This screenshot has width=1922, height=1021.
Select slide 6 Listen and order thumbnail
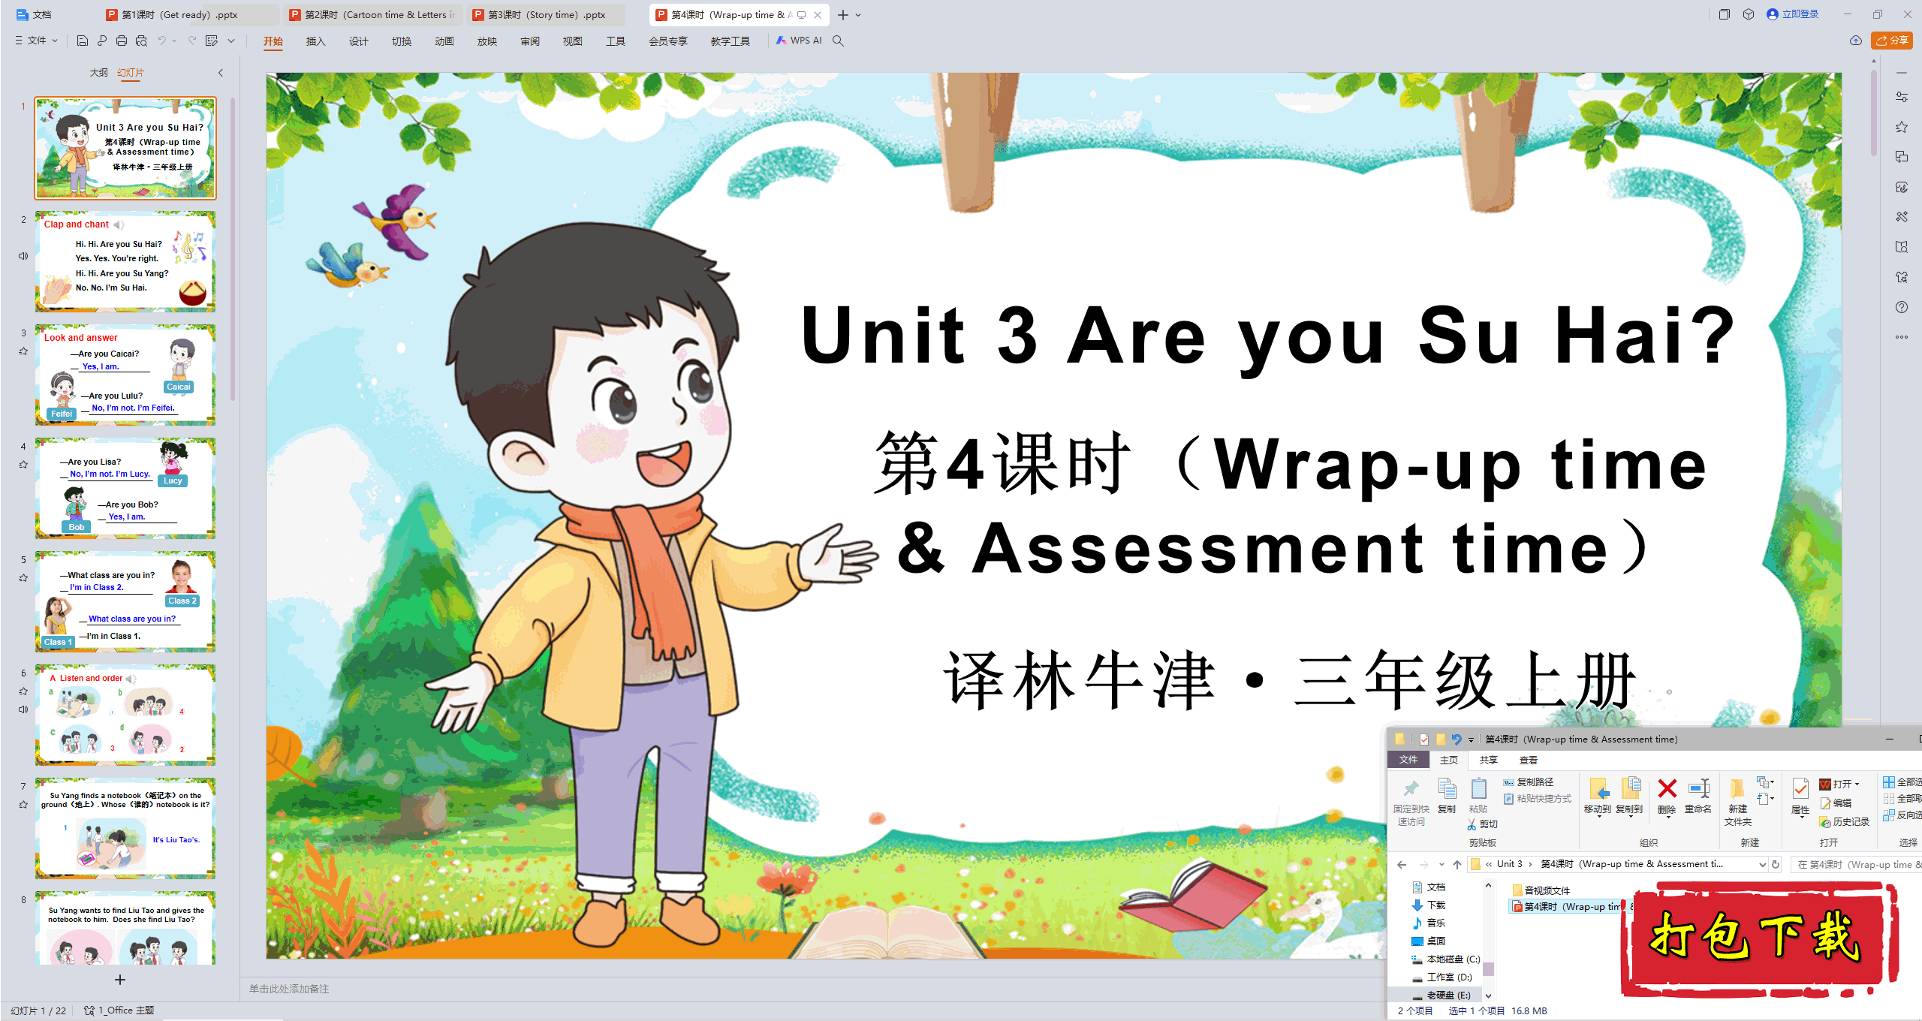125,715
